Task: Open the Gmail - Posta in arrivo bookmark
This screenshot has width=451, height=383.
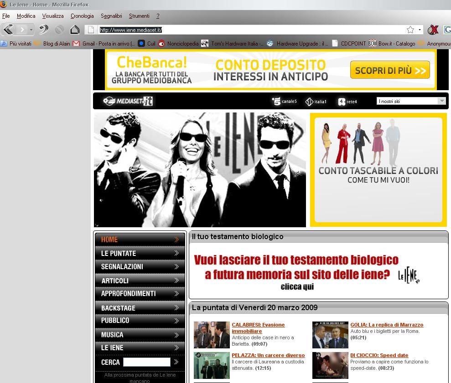Action: click(x=104, y=44)
